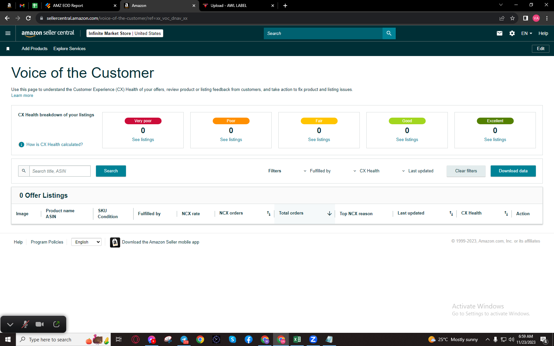Screen dimensions: 554x346
Task: Open the CX Health filter dropdown
Action: tap(366, 171)
